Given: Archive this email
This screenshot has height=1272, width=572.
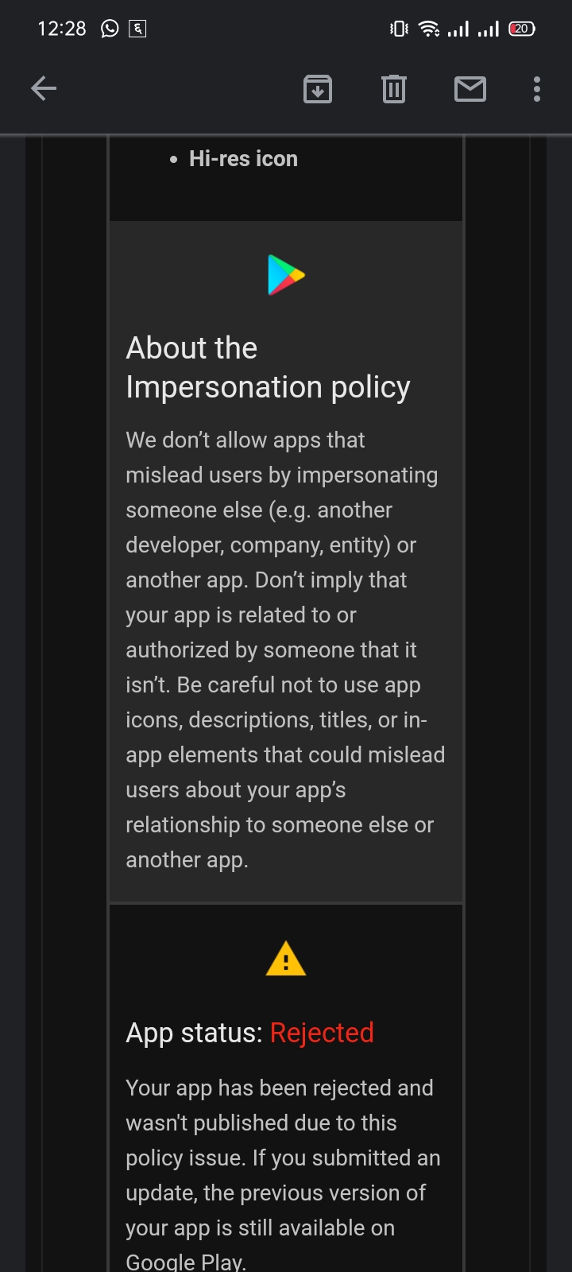Looking at the screenshot, I should click(x=318, y=89).
